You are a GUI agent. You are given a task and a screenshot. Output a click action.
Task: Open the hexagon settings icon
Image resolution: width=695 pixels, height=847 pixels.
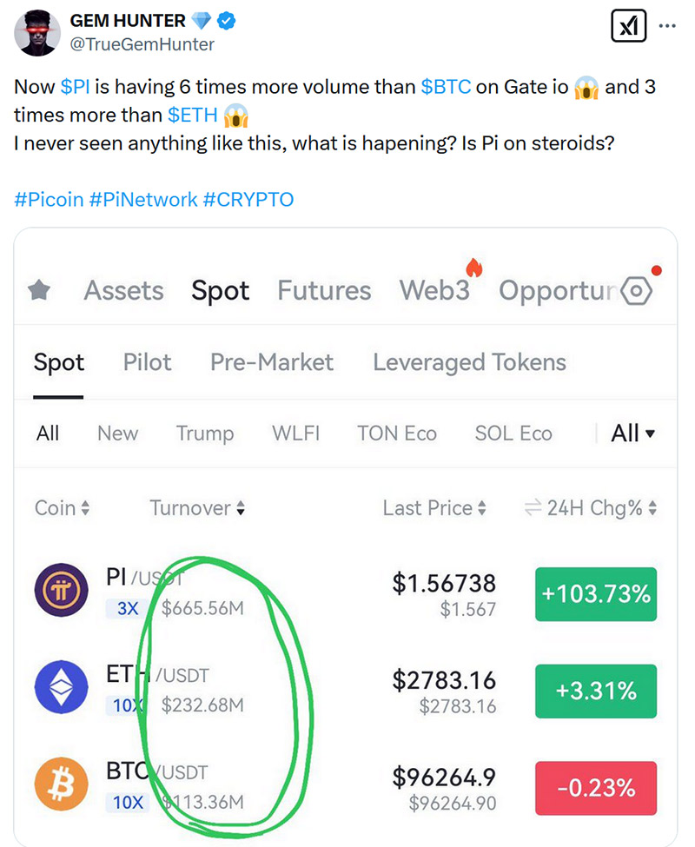point(637,291)
